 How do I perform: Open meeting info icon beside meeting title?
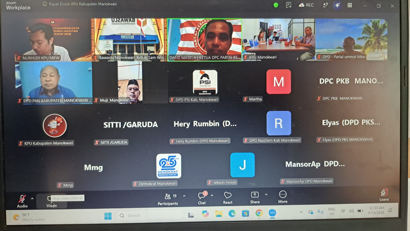pyautogui.click(x=45, y=4)
